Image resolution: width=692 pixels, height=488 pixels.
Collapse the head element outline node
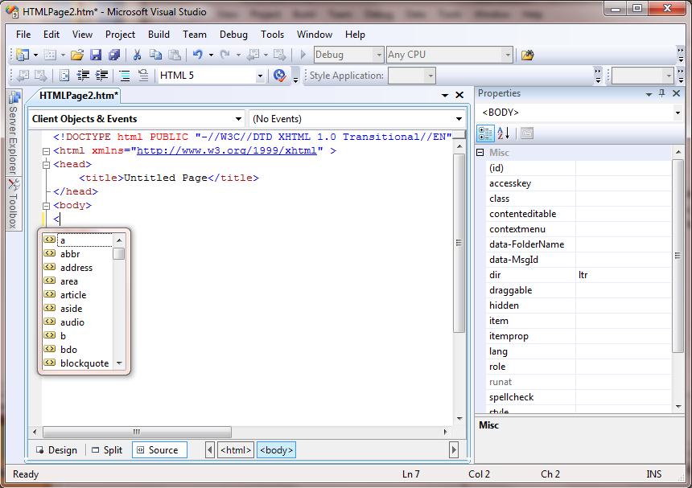(46, 165)
